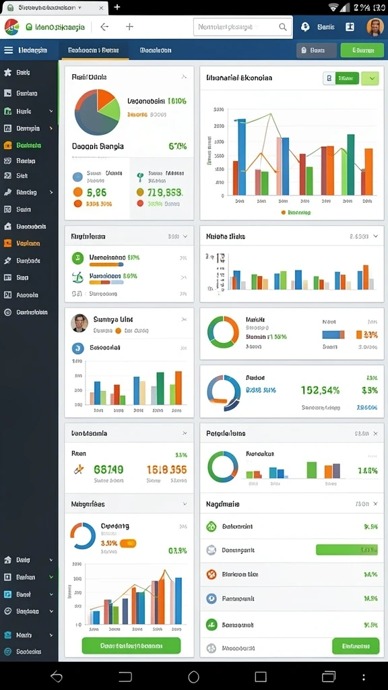
Task: Expand the third sidebar item with the down chevron
Action: (x=28, y=111)
